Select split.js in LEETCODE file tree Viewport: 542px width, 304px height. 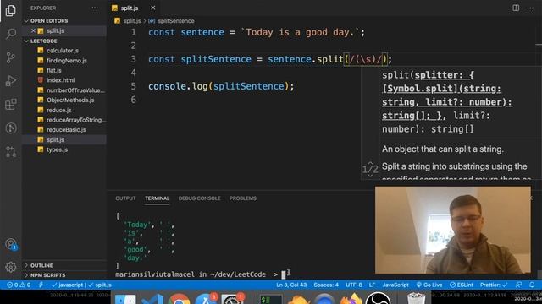[x=64, y=140]
